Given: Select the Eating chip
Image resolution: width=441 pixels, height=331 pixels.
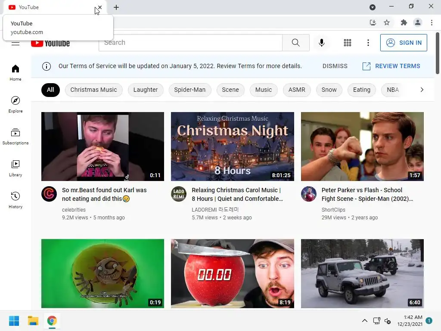Looking at the screenshot, I should [362, 90].
